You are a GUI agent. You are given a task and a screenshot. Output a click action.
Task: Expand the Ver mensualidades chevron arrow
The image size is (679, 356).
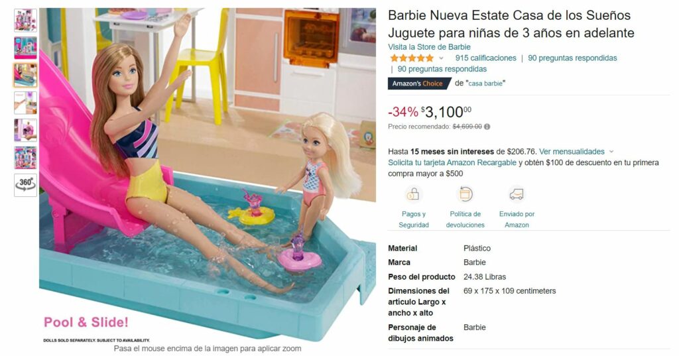(x=611, y=152)
